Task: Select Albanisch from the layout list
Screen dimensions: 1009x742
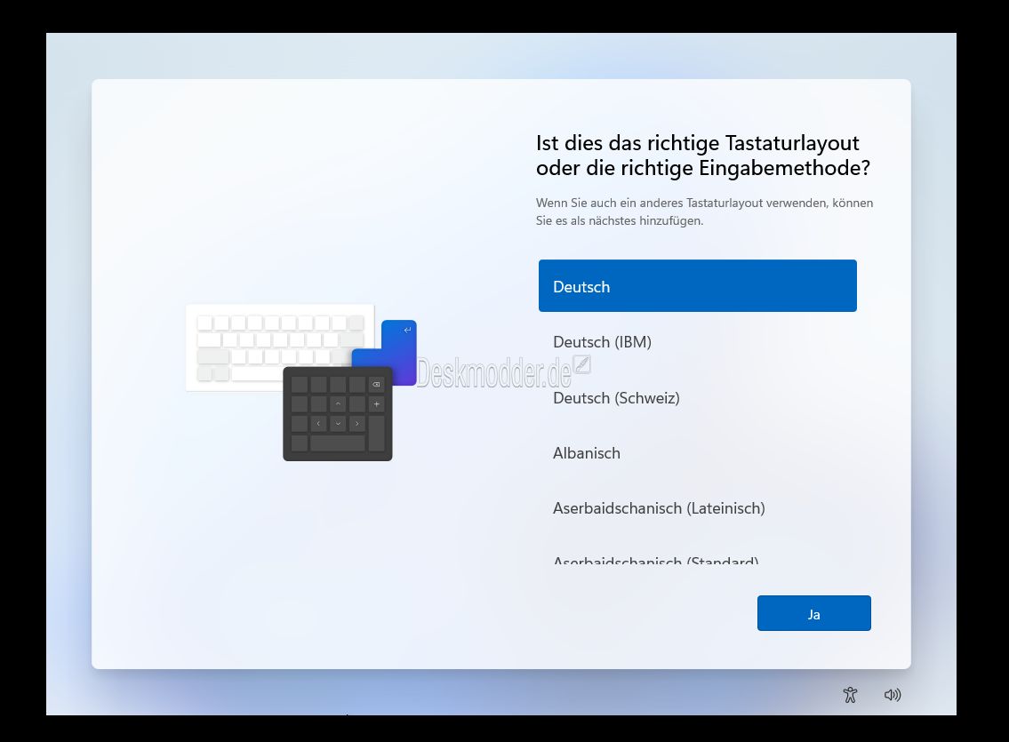Action: (x=698, y=453)
